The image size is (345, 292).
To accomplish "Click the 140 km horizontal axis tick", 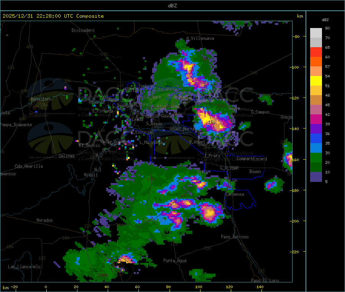I will (x=260, y=287).
